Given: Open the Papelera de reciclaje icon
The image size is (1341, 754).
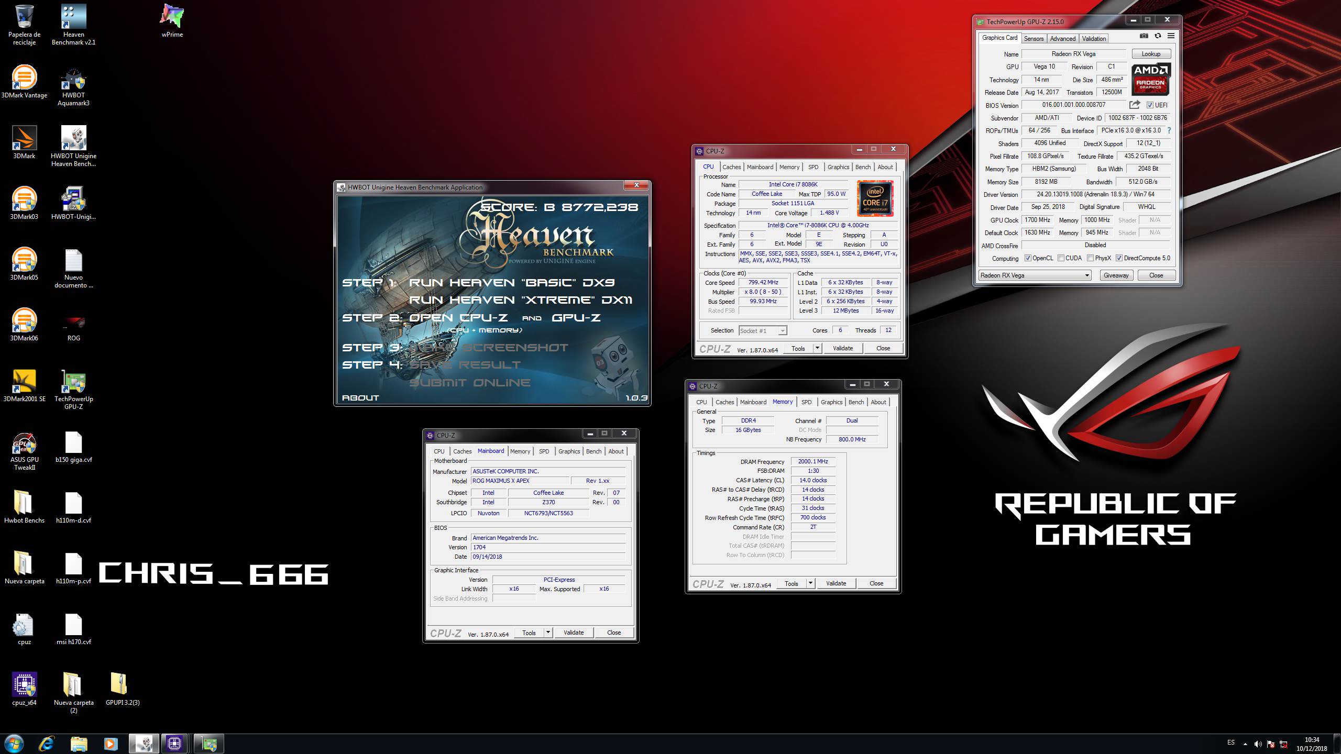Looking at the screenshot, I should click(x=24, y=25).
